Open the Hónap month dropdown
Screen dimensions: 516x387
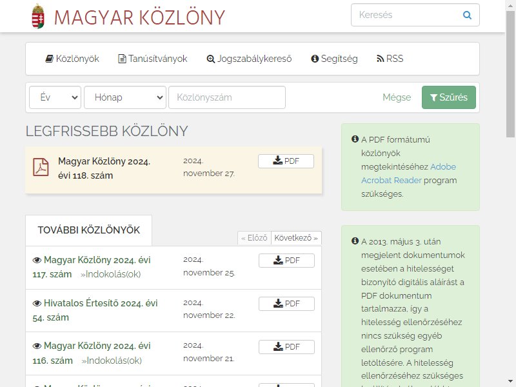click(x=125, y=97)
